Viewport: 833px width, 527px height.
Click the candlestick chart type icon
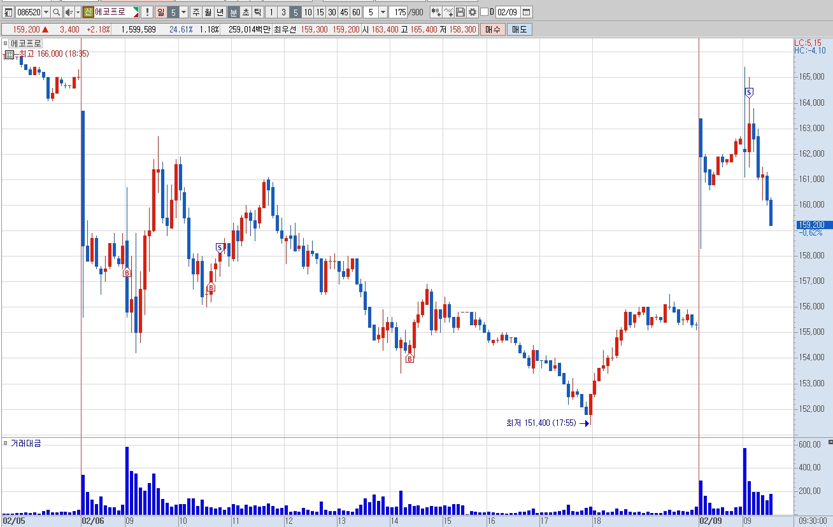[x=436, y=12]
